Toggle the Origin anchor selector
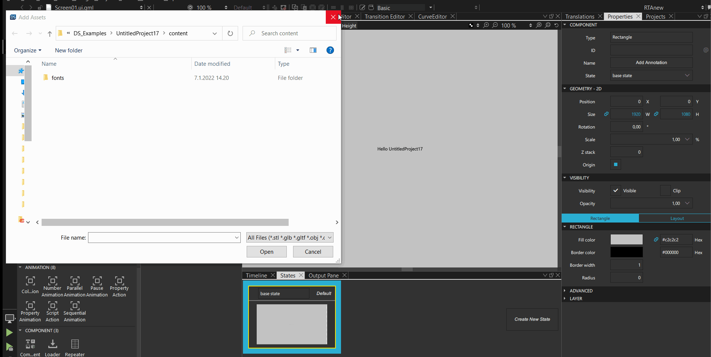This screenshot has width=711, height=357. pos(616,165)
